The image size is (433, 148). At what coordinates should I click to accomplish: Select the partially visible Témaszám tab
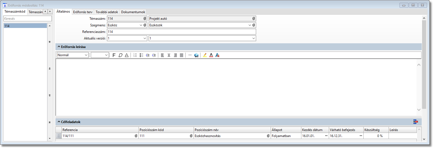pyautogui.click(x=35, y=12)
